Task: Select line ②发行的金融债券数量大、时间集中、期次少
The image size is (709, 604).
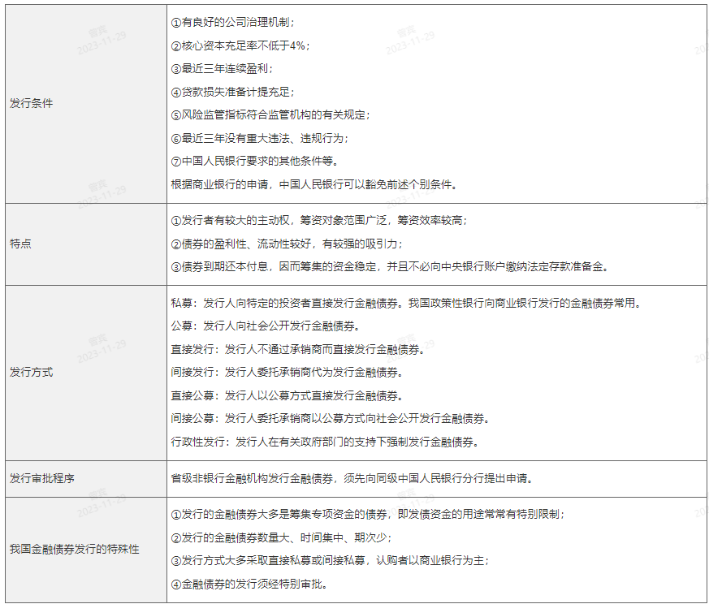Action: click(282, 538)
